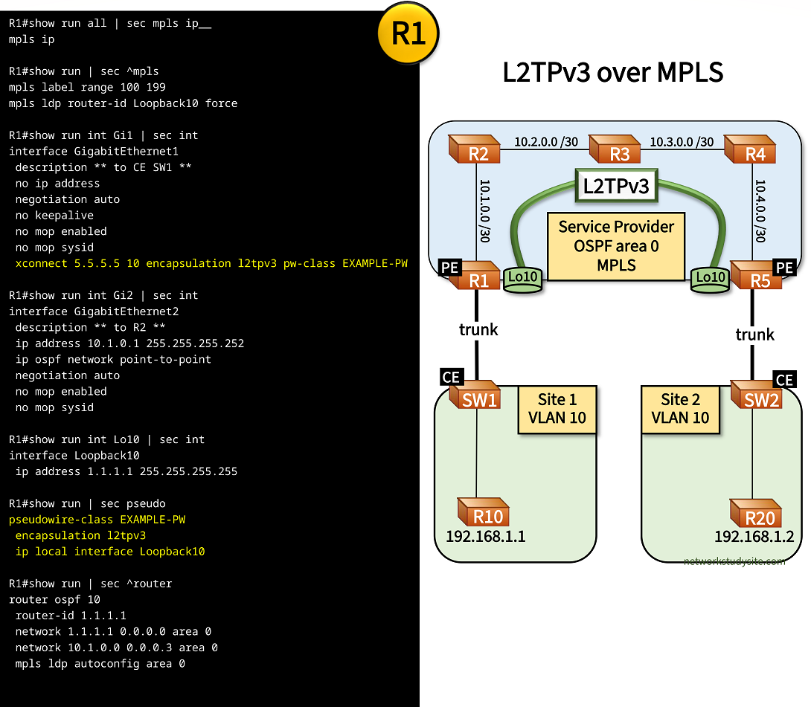Click the Service Provider OSPF area 0 box
811x707 pixels.
616,246
